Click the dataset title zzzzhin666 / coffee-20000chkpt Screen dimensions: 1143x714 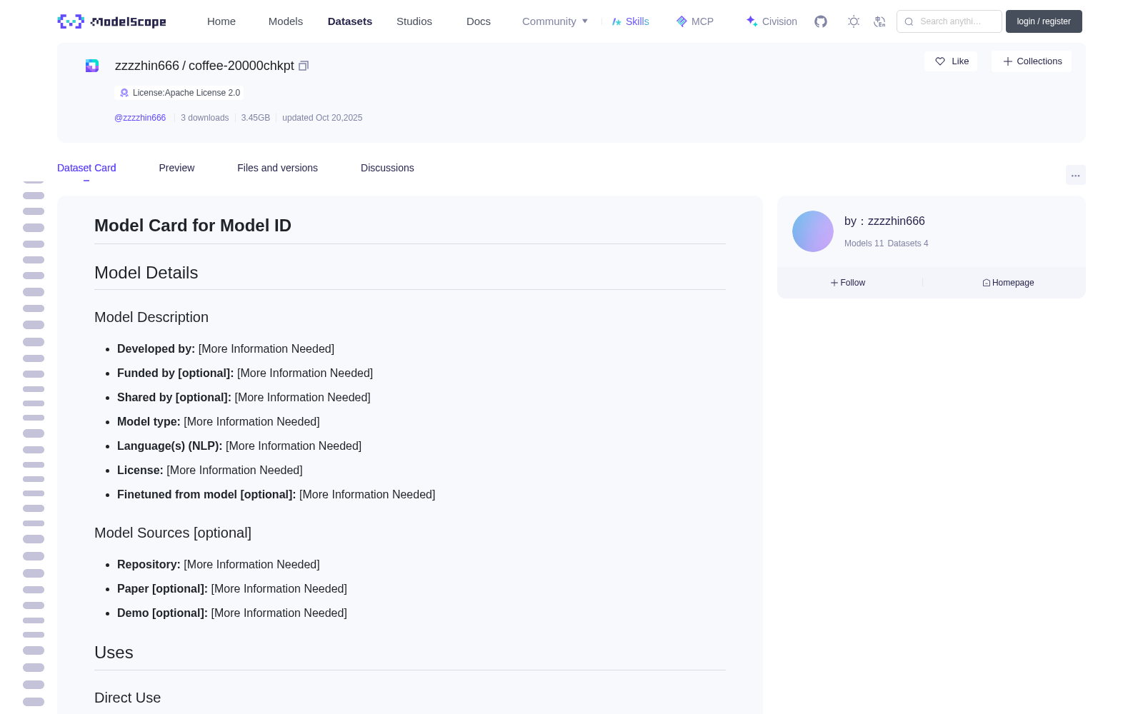click(x=204, y=66)
